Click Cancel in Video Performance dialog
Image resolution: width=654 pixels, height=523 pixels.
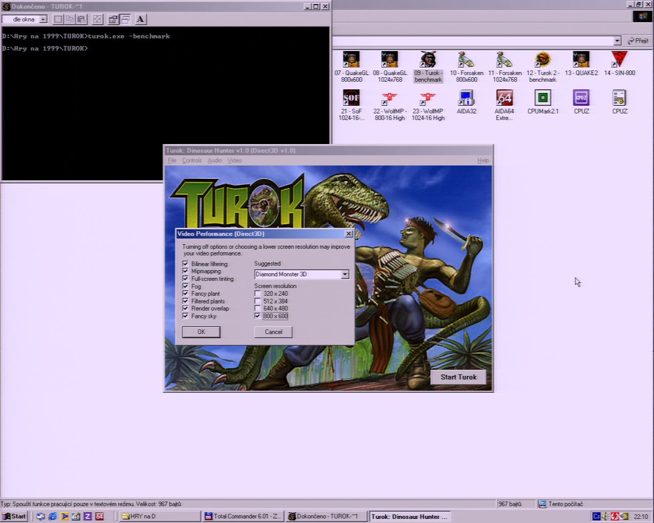point(273,332)
